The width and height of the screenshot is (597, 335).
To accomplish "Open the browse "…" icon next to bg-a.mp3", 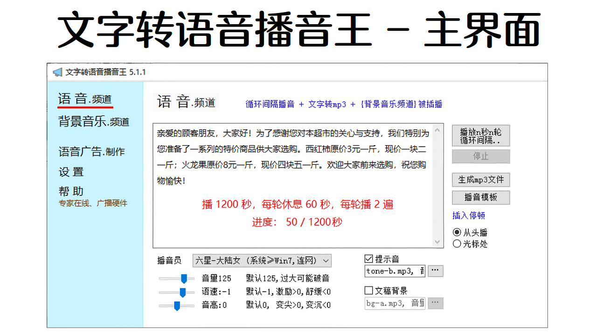I will [x=435, y=303].
